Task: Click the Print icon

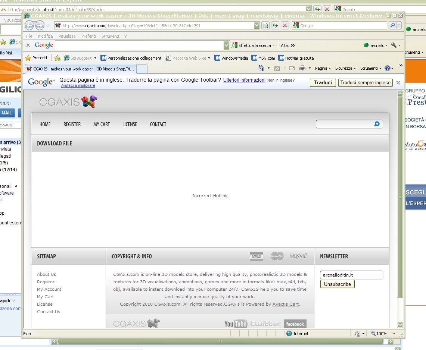Action: 302,68
